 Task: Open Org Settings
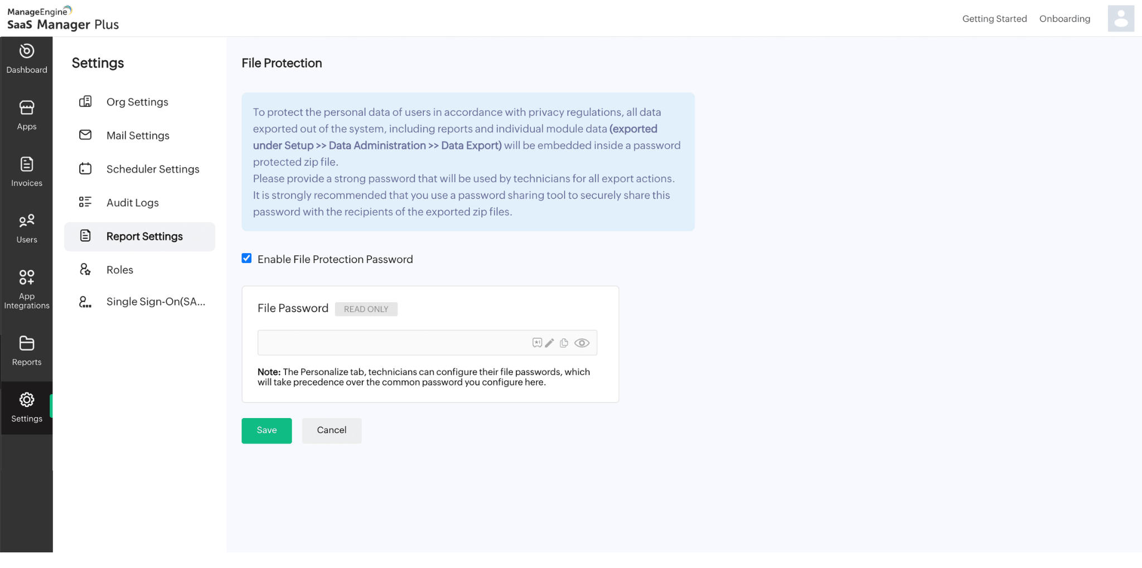point(137,102)
